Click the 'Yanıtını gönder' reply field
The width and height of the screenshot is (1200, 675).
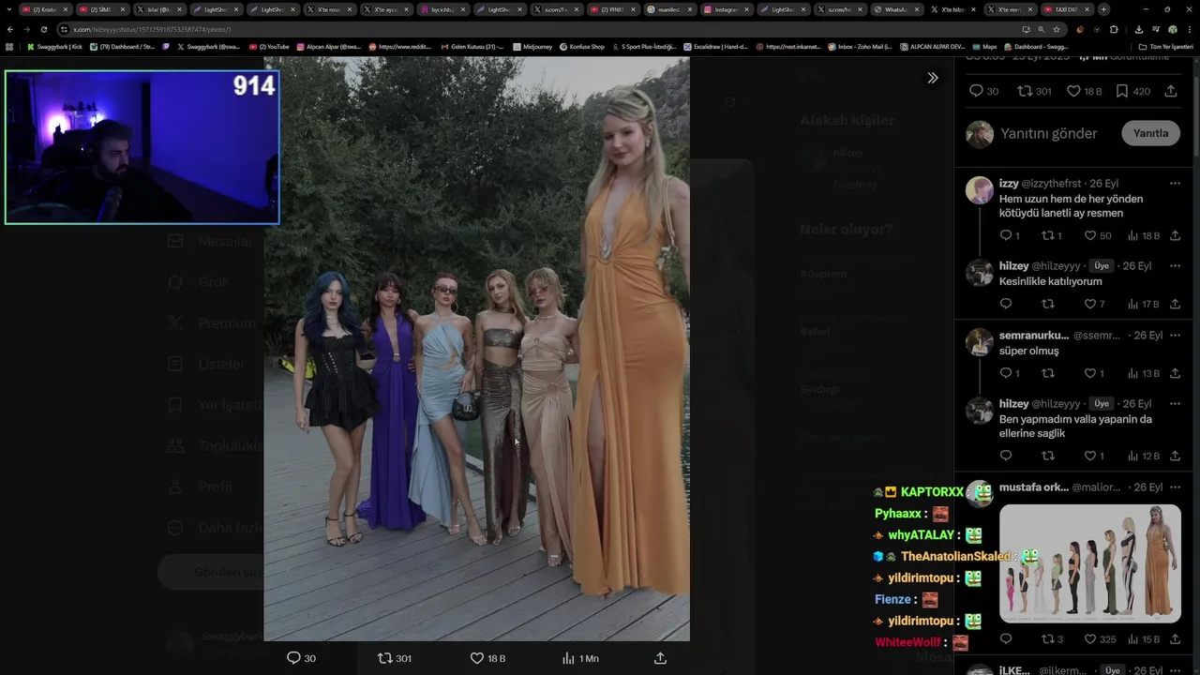(x=1048, y=133)
